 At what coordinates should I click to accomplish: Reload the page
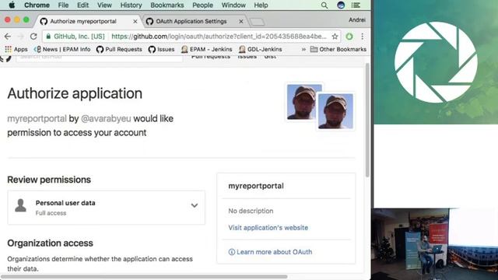[33, 37]
